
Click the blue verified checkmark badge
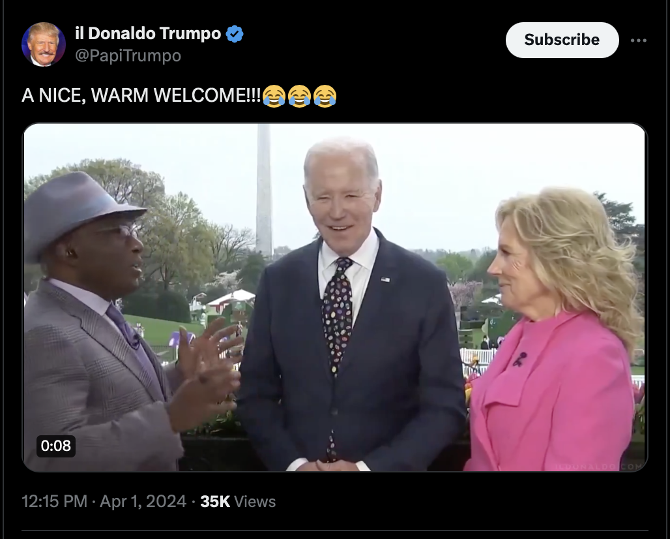pyautogui.click(x=235, y=34)
